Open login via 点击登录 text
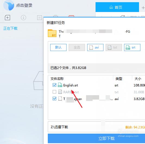Viewport: 145px width, 144px height. [x=24, y=5]
